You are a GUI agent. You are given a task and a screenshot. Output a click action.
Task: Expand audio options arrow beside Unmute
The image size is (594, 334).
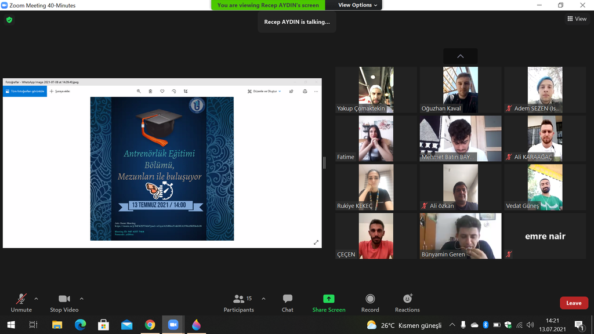(36, 299)
